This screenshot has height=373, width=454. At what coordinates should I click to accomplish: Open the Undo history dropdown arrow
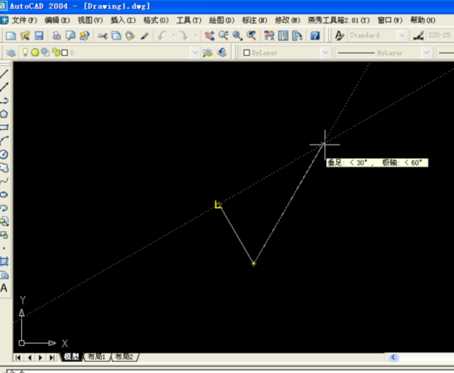174,36
